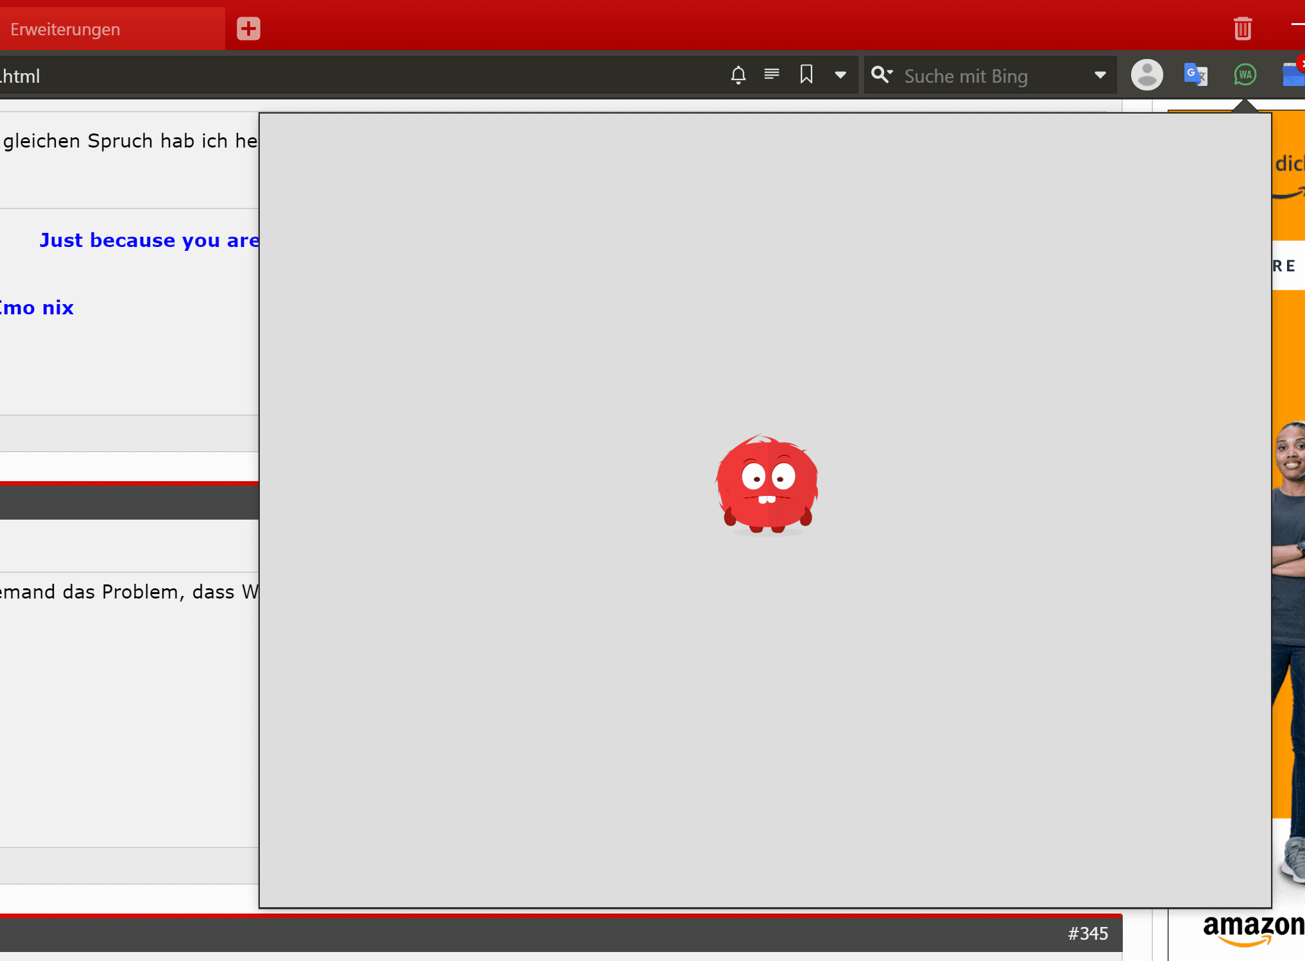Image resolution: width=1305 pixels, height=961 pixels.
Task: Click the green WA extension icon
Action: pyautogui.click(x=1245, y=75)
